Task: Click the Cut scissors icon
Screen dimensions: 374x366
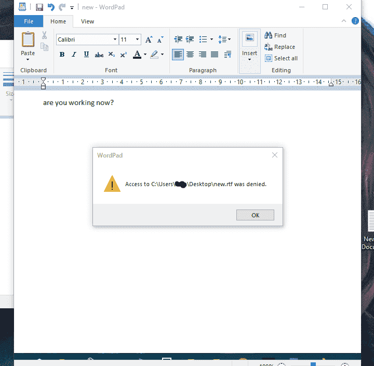Action: coord(44,35)
